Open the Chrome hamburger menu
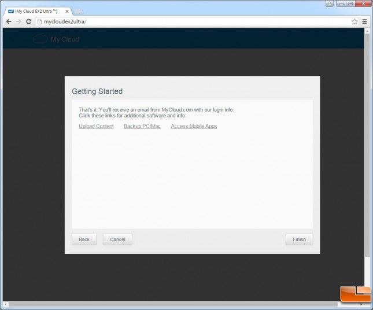 (364, 21)
